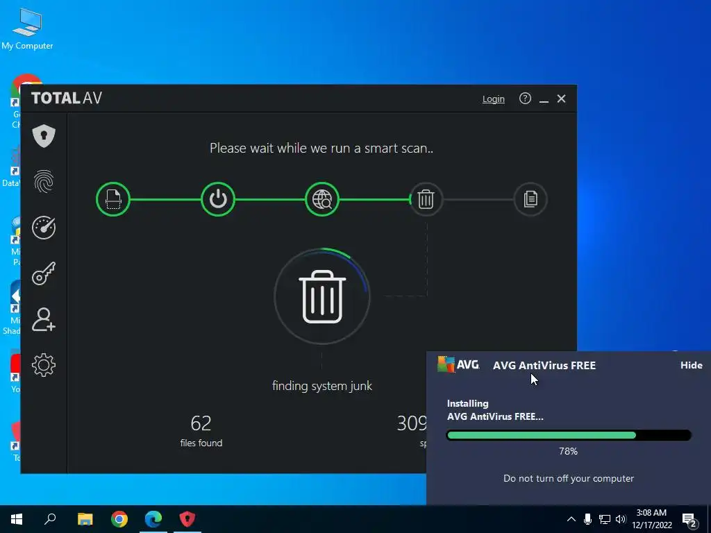711x533 pixels.
Task: Select the power startup step icon
Action: pos(217,199)
